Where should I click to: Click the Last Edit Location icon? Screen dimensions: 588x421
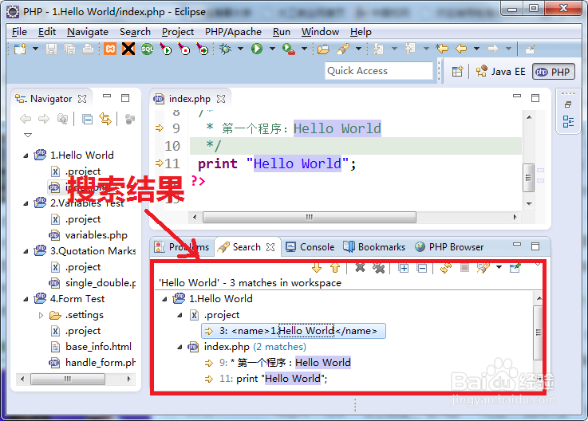442,49
